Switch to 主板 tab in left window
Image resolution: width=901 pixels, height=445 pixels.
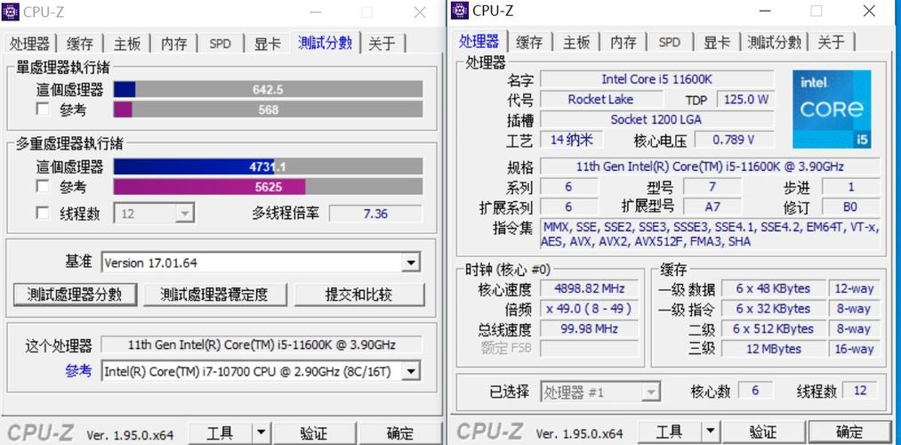pyautogui.click(x=127, y=43)
